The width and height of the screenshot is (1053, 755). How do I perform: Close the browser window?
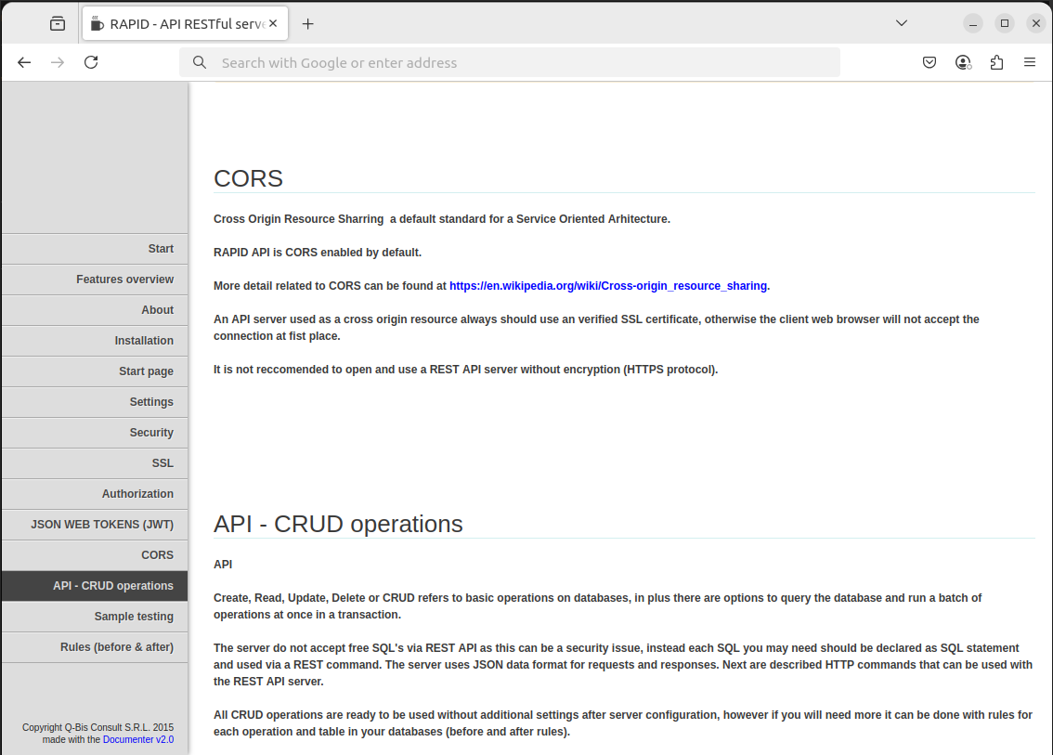[x=1036, y=23]
